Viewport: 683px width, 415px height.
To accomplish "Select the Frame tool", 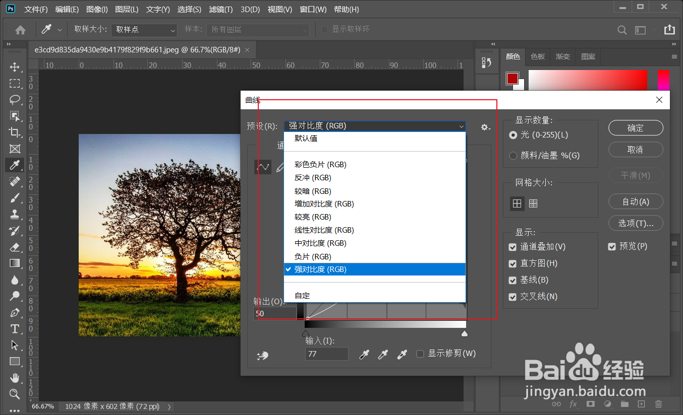I will (x=15, y=149).
